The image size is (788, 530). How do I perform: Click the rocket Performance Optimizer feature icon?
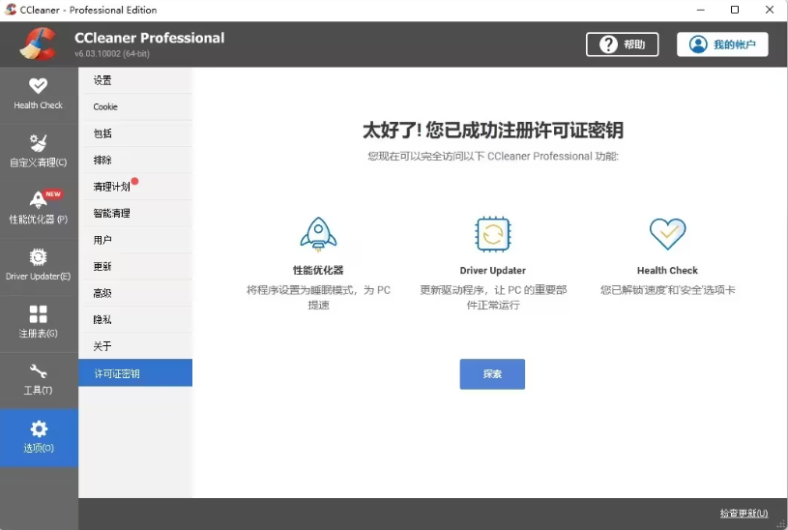pos(318,234)
